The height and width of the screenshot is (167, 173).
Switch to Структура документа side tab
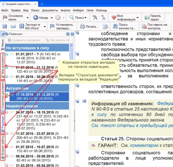point(2,97)
